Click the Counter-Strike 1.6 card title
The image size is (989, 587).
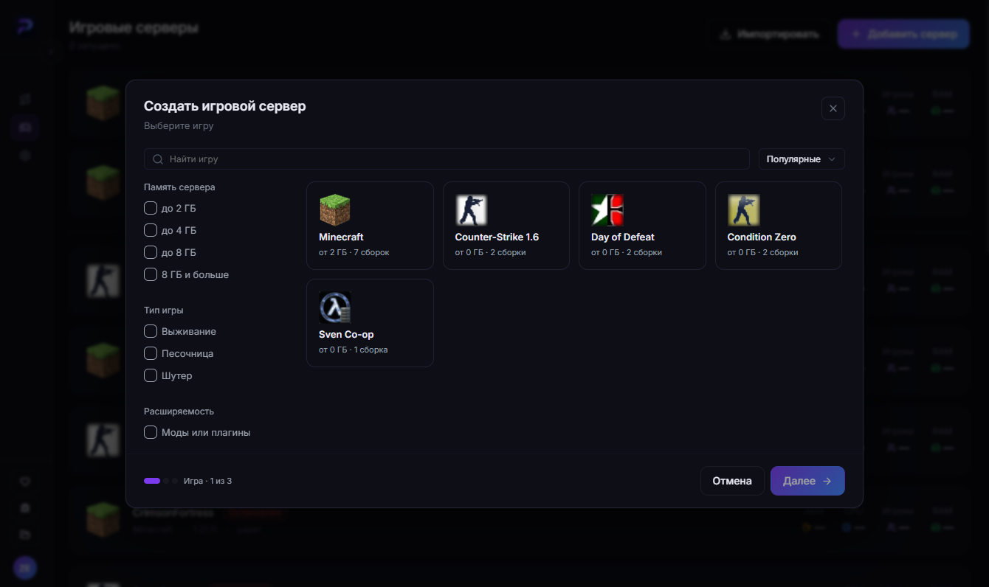click(x=497, y=237)
